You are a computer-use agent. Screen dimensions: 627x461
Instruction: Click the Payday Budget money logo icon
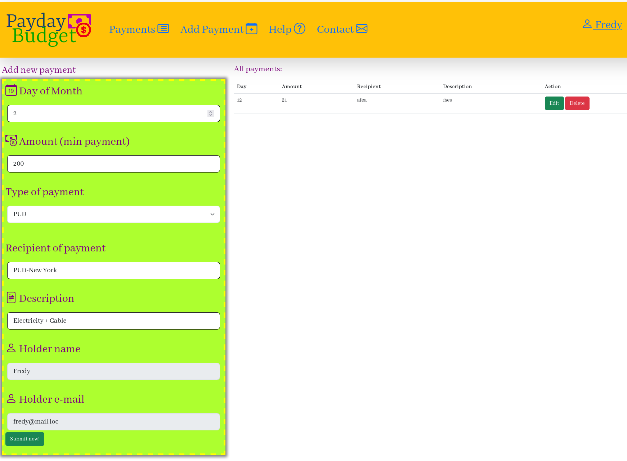(80, 25)
